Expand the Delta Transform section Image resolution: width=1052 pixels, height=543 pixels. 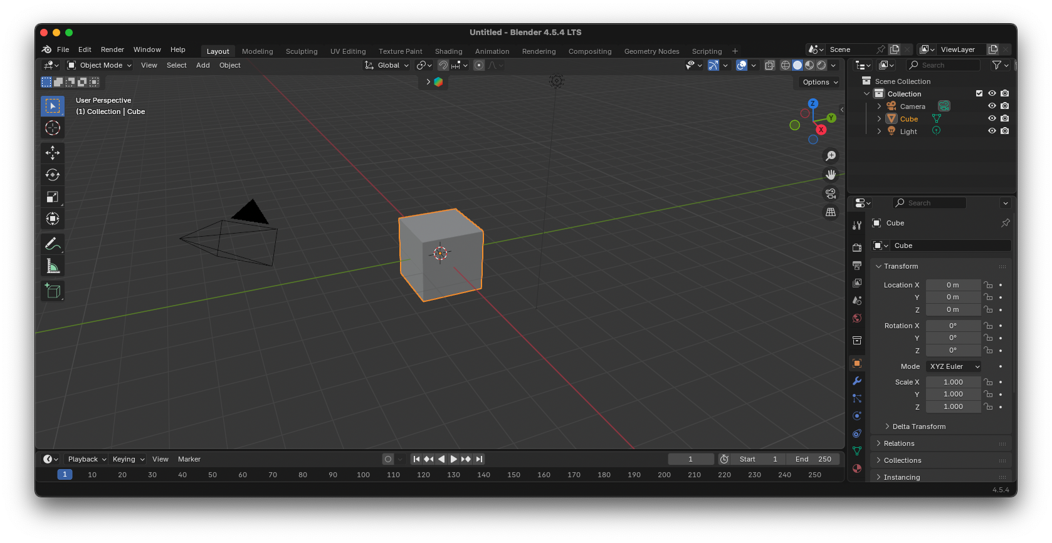(918, 427)
